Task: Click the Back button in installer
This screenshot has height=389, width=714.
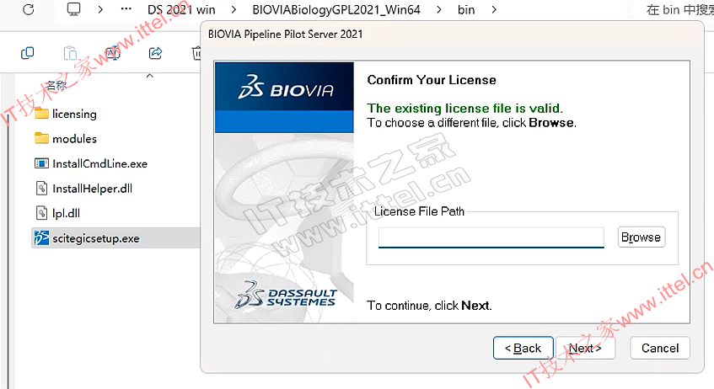Action: tap(523, 348)
